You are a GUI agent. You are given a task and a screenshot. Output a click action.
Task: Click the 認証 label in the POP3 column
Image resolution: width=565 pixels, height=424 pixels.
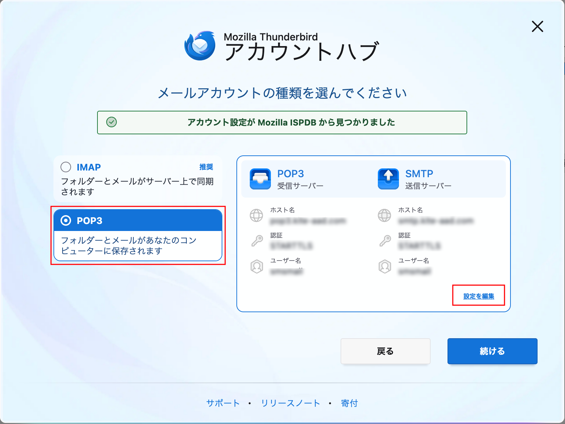(x=277, y=235)
